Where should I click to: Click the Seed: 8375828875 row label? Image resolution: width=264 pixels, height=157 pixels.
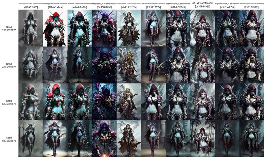pos(9,139)
